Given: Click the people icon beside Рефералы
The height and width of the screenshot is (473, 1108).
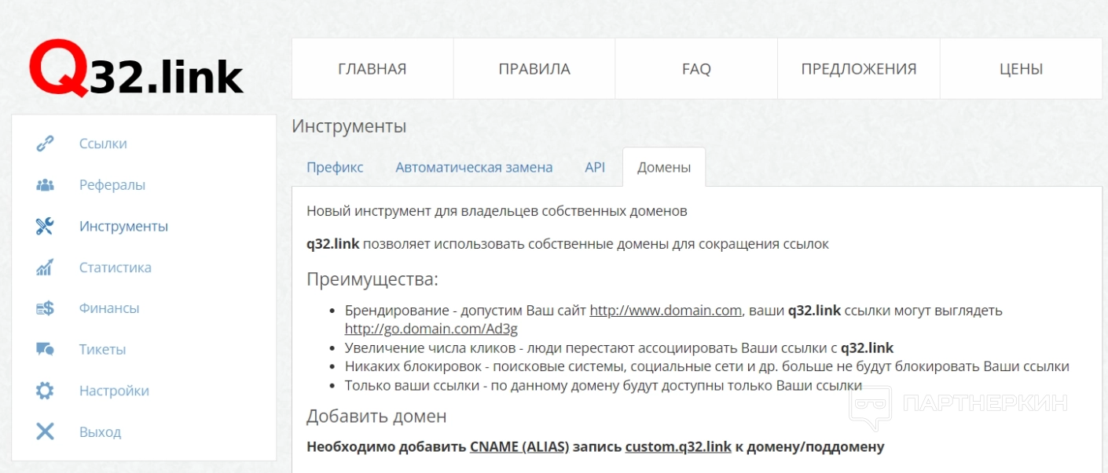Looking at the screenshot, I should pos(45,185).
